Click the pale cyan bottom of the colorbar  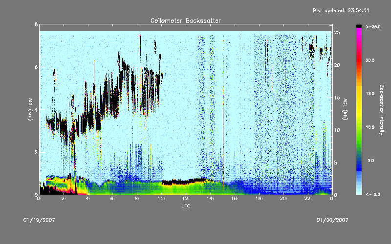click(359, 191)
